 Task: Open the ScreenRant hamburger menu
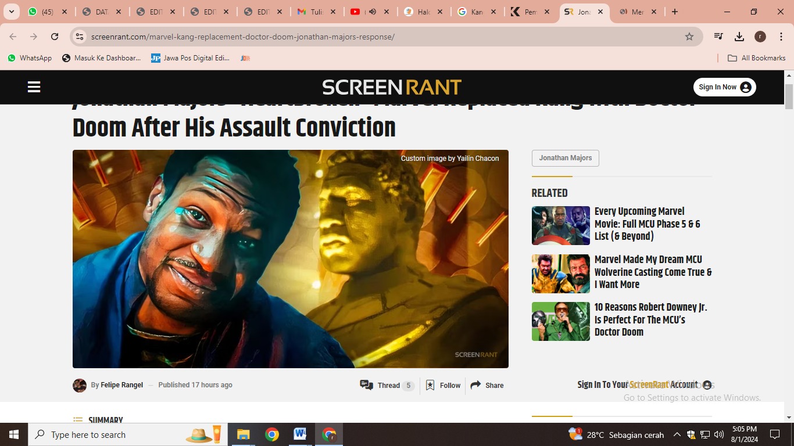(34, 87)
